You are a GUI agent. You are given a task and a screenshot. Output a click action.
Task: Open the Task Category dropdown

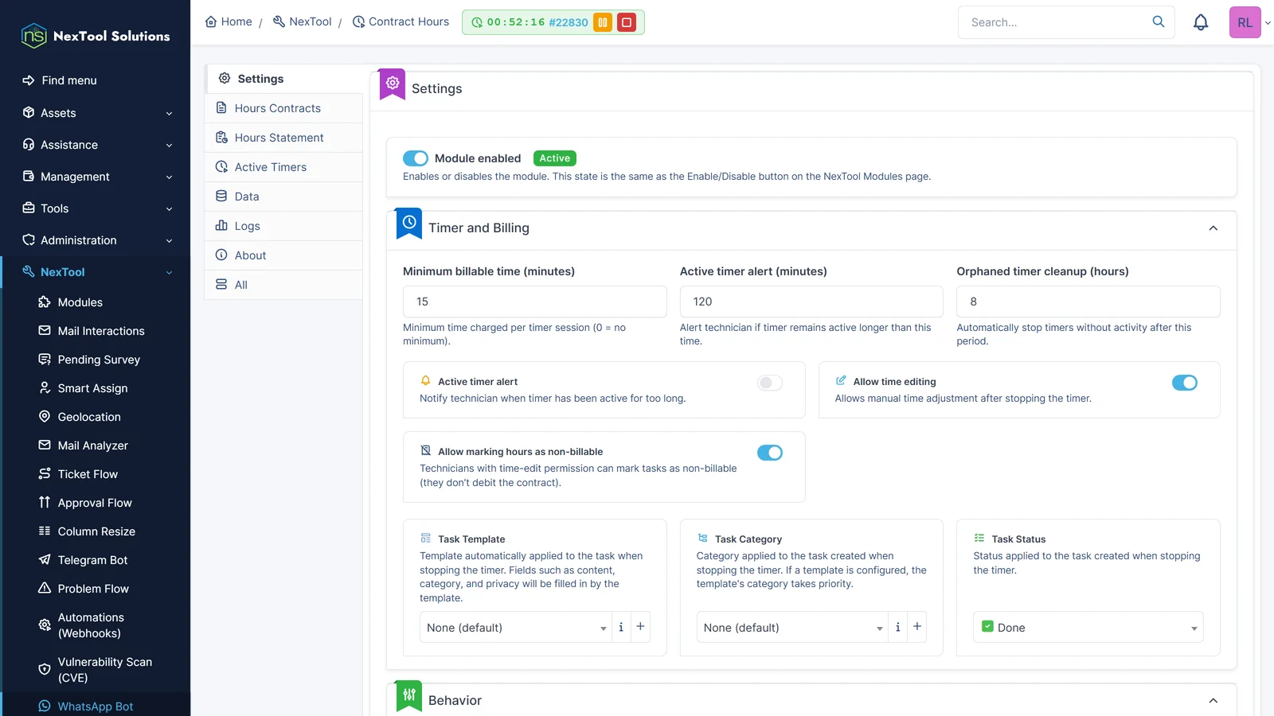792,628
